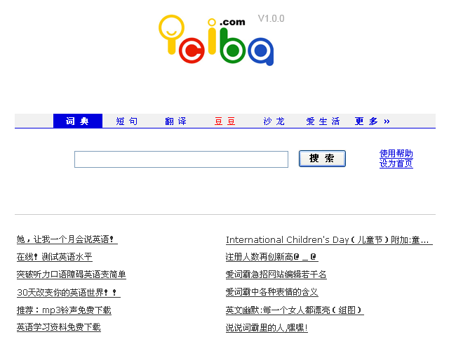449x337 pixels.
Task: Open link 爱词霸中各种表情的含义
Action: (272, 292)
